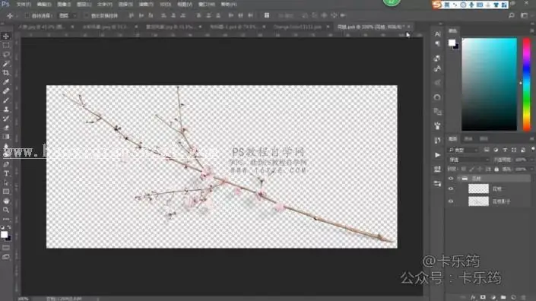Screen dimensions: 536x301
Task: Open the search icon in options bar
Action: 512,15
